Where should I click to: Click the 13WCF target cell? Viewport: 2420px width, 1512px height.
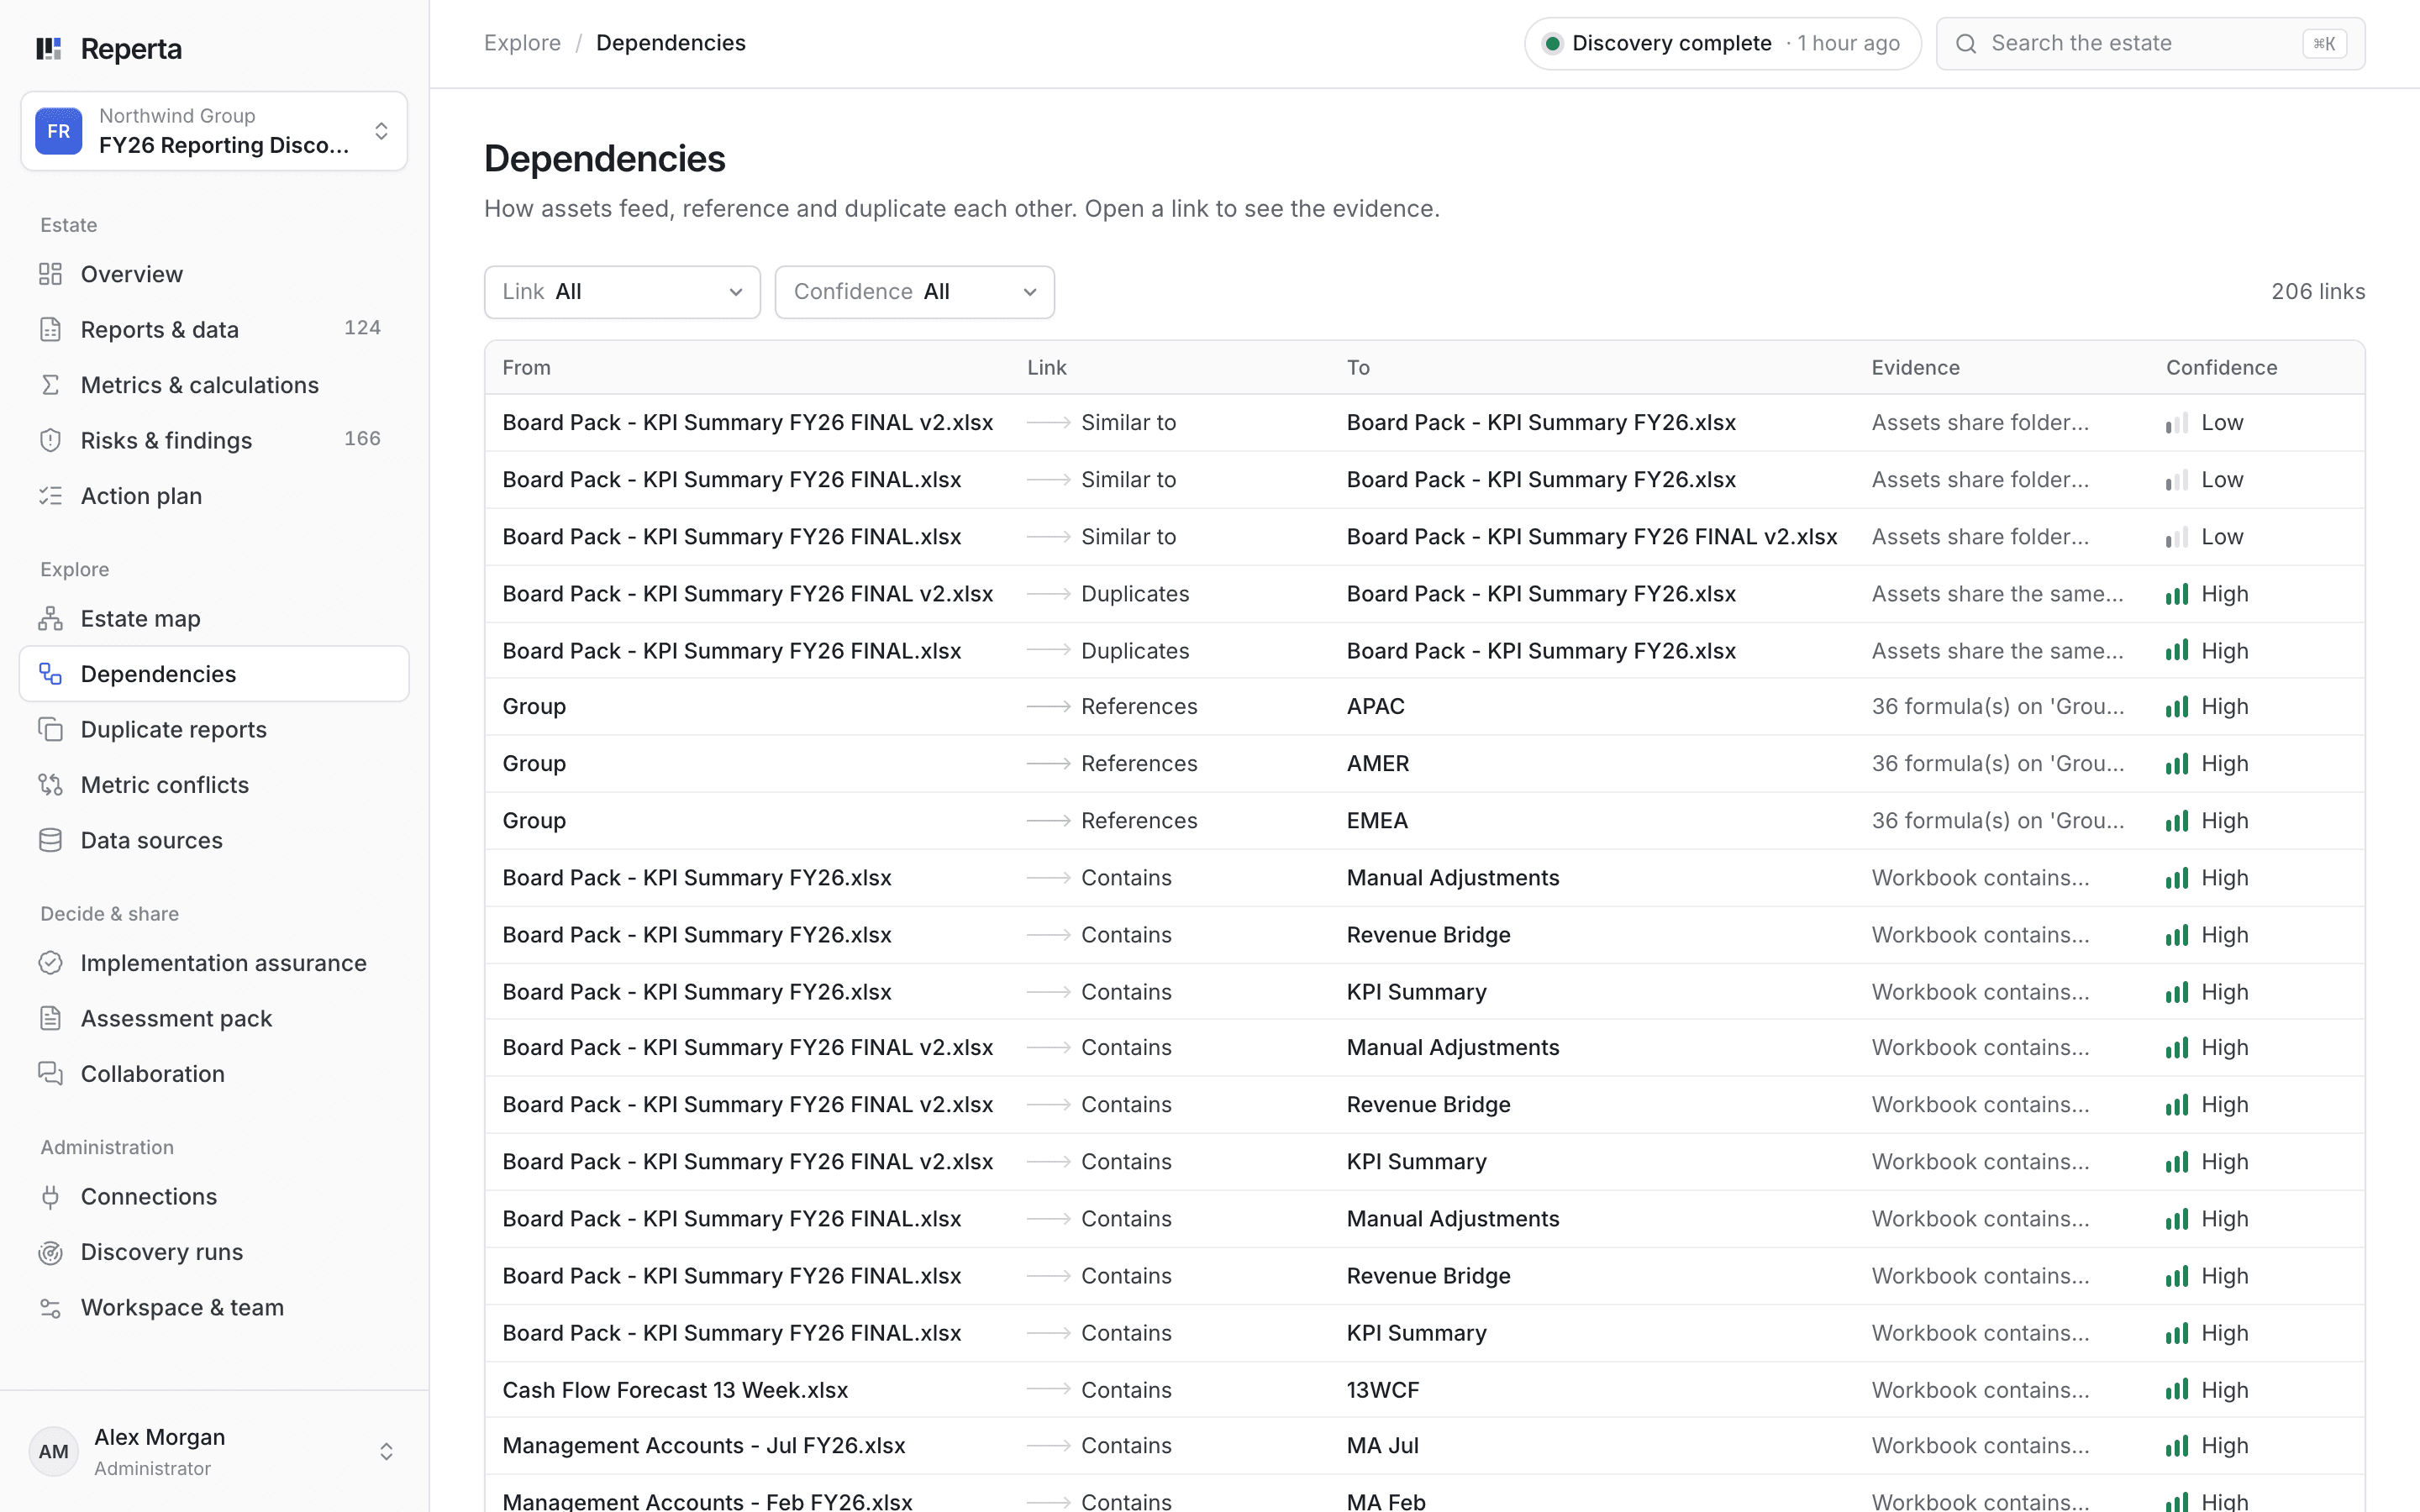pyautogui.click(x=1382, y=1390)
